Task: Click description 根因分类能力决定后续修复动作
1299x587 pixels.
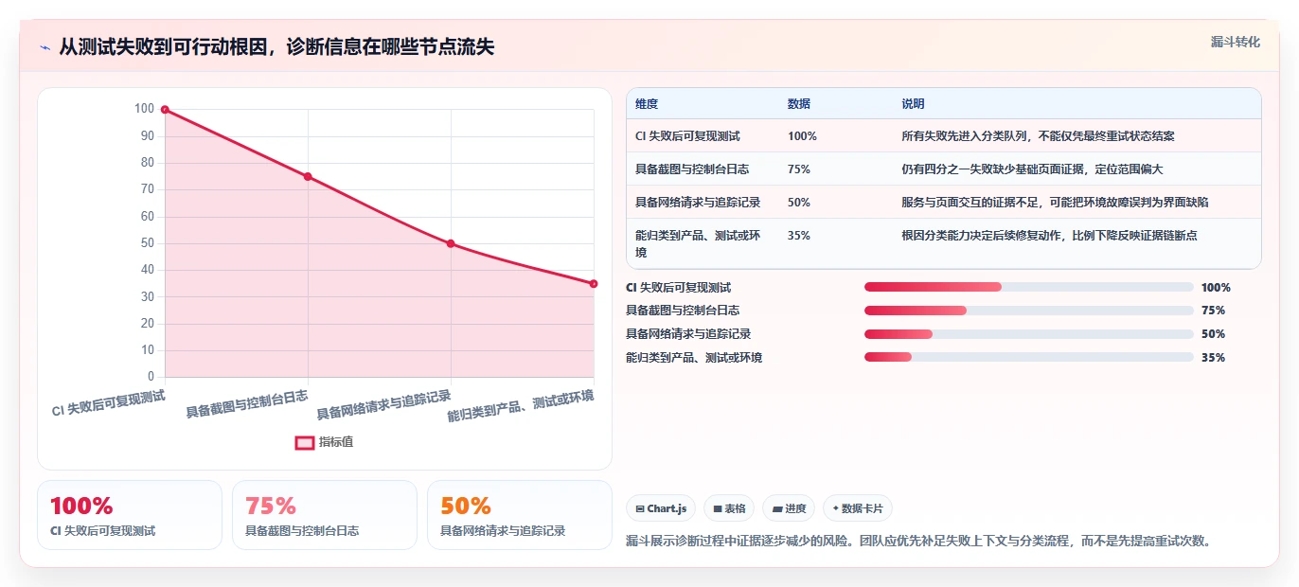Action: (1050, 236)
